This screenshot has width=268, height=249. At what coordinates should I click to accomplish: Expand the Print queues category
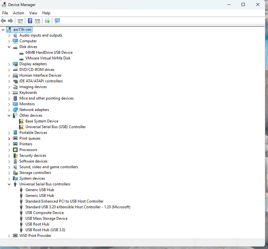[9, 139]
